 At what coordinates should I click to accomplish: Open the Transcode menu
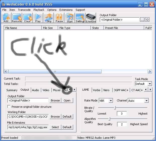click(x=24, y=10)
